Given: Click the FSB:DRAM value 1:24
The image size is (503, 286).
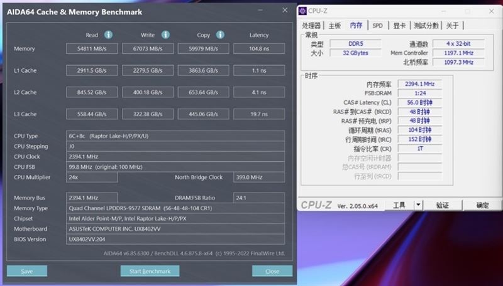Looking at the screenshot, I should pos(420,93).
